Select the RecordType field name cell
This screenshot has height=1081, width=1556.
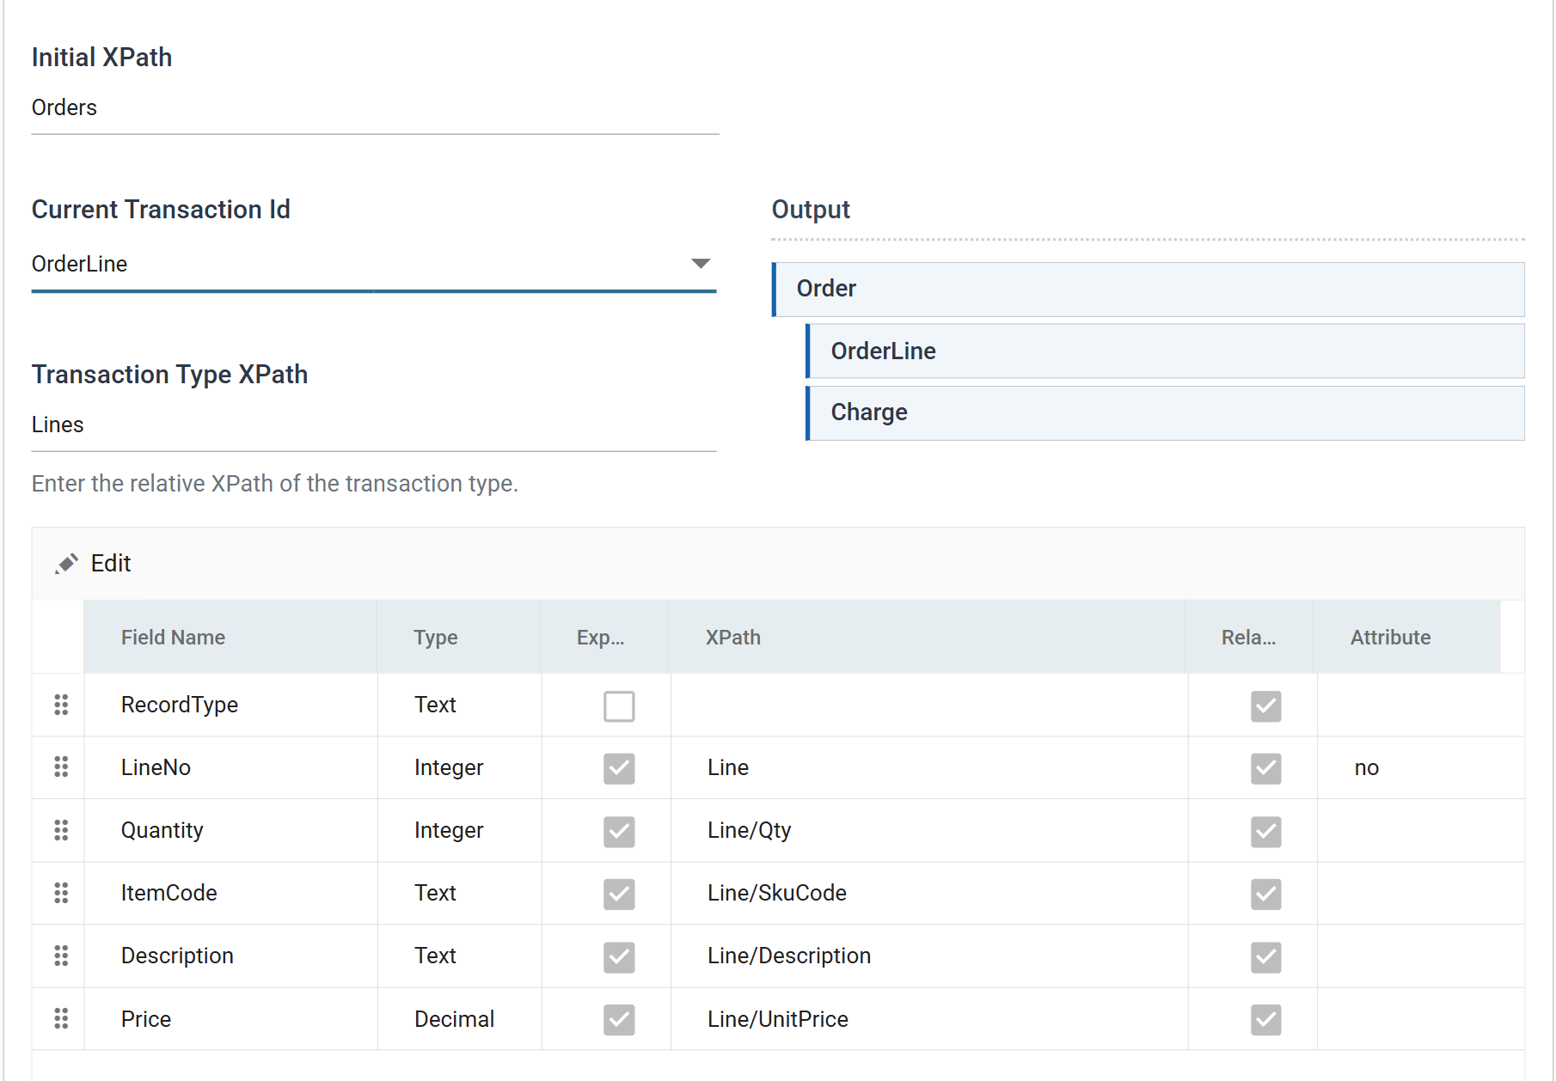tap(230, 705)
